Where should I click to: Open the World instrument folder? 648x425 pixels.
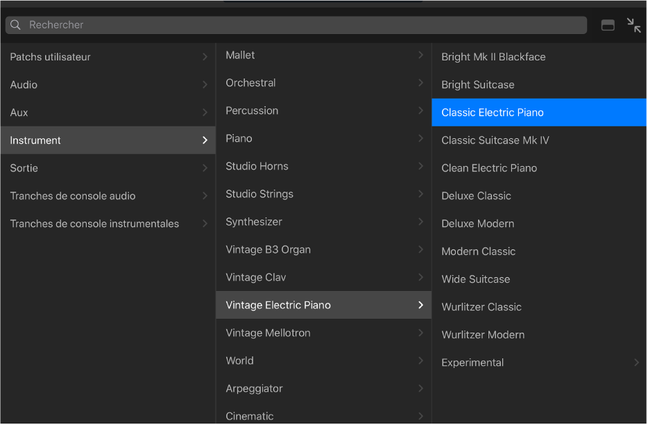click(x=324, y=360)
